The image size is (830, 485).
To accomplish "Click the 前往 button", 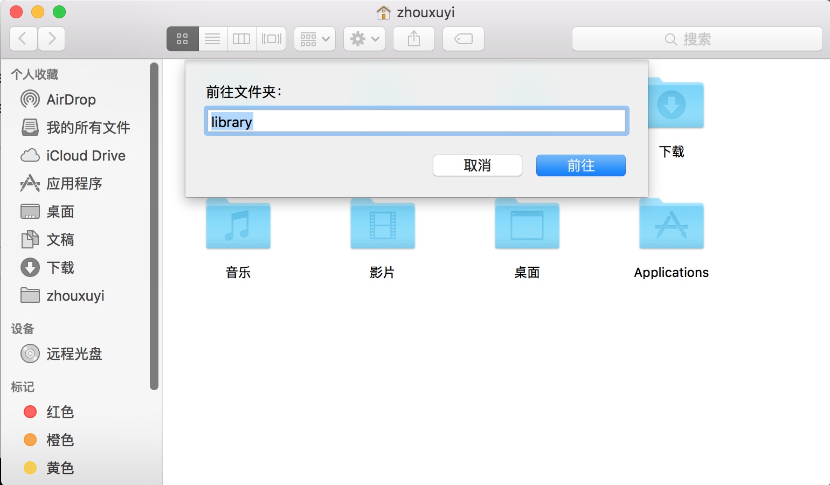I will click(580, 165).
